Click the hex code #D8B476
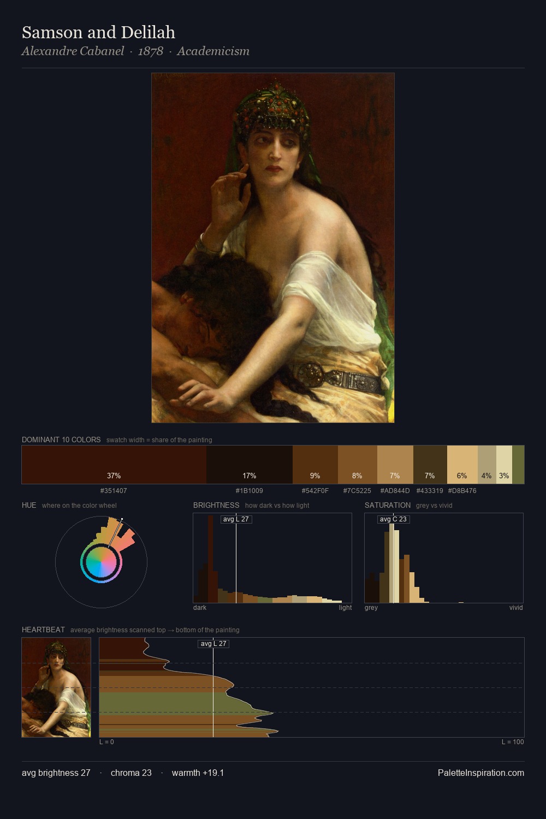 click(462, 491)
